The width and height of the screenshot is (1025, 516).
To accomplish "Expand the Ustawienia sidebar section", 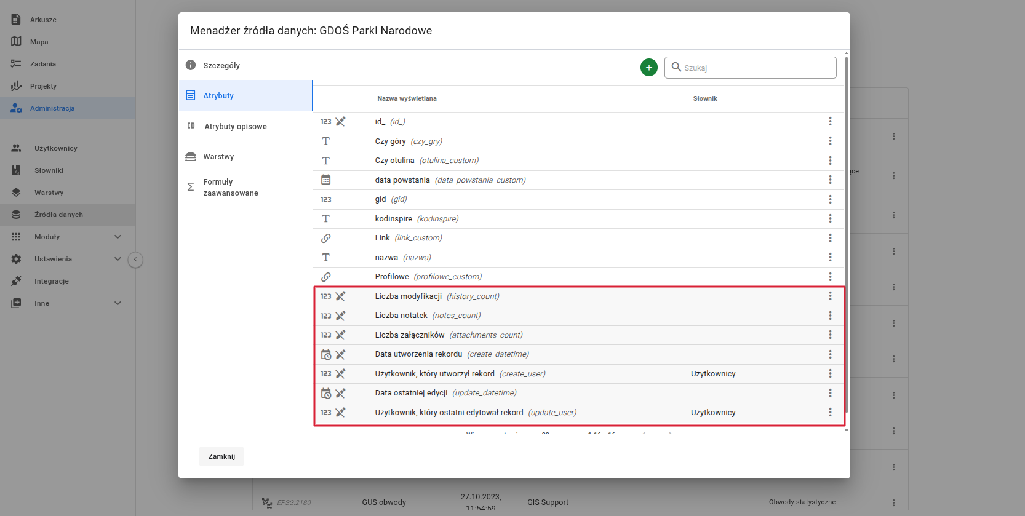I will [x=118, y=259].
